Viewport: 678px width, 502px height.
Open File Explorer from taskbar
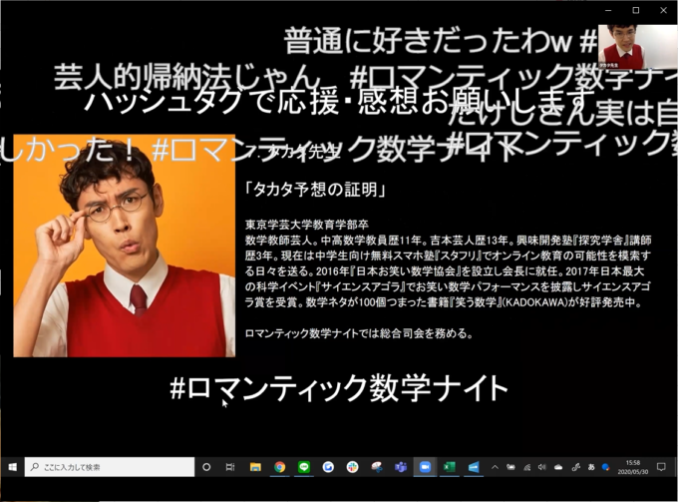(255, 467)
